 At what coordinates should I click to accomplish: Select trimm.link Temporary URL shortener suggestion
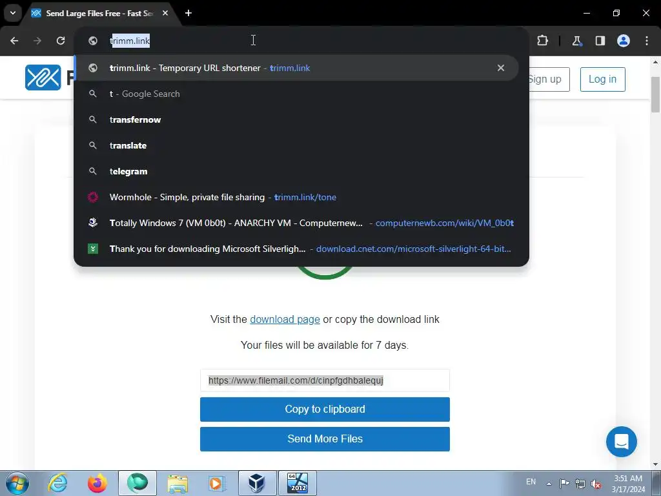tap(296, 68)
